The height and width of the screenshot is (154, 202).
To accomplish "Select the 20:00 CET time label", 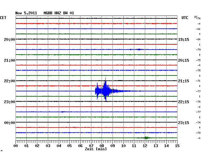I will point(10,39).
